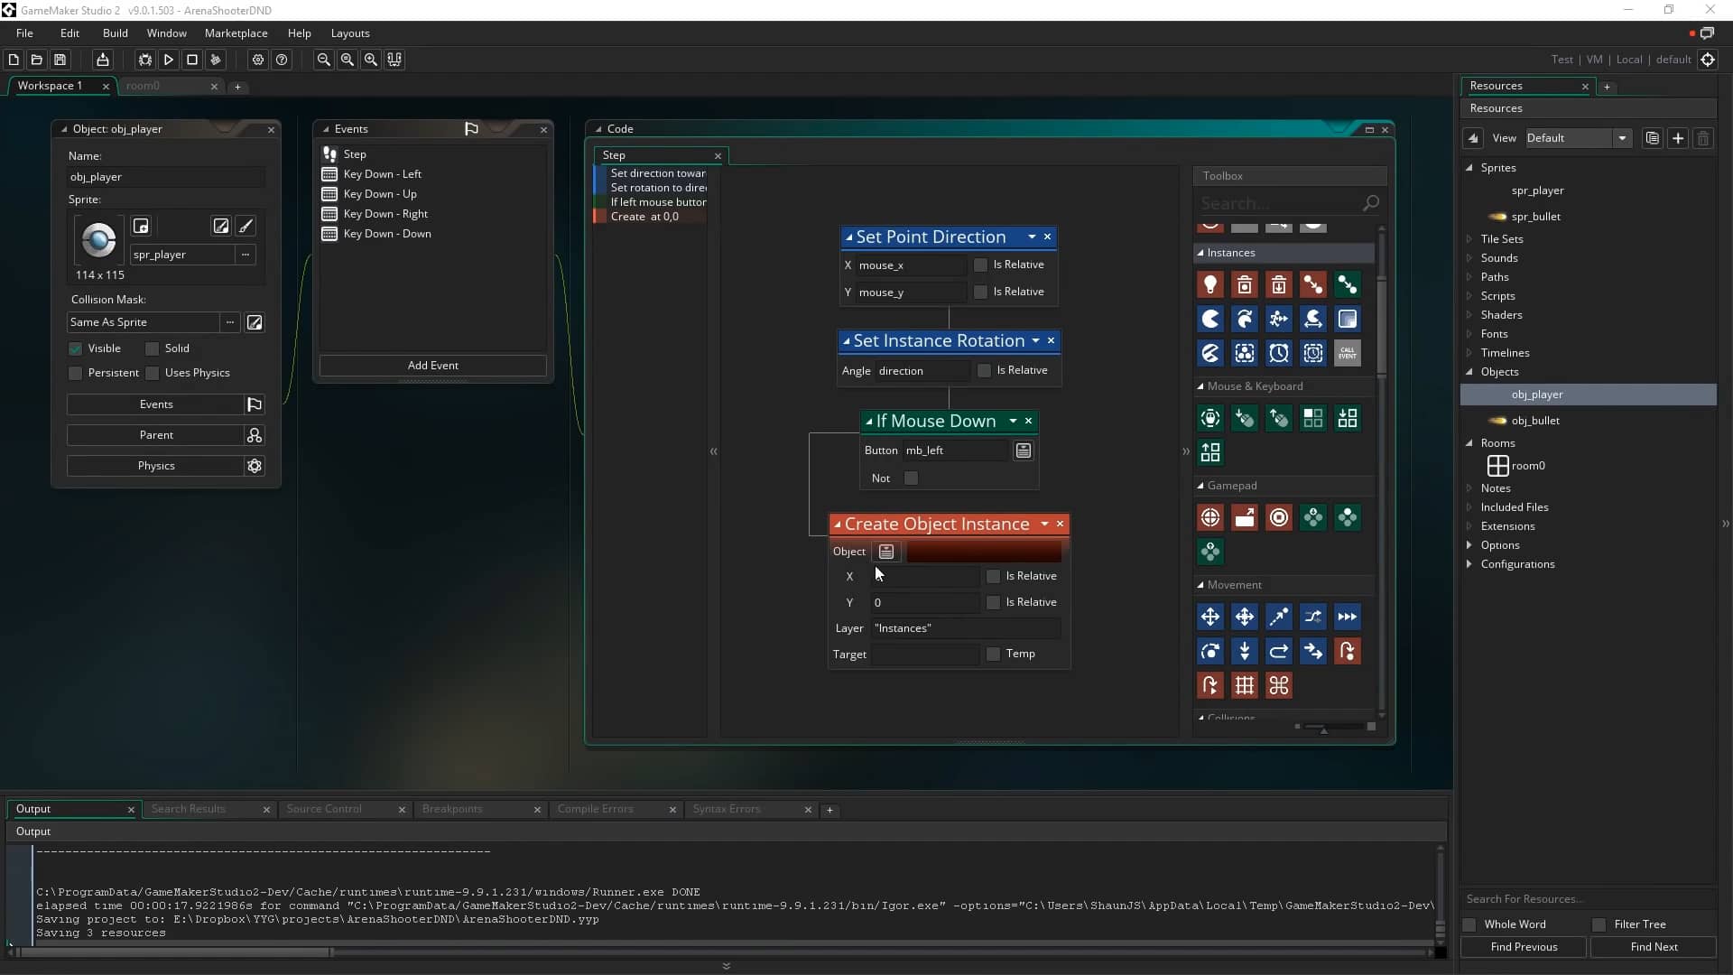Switch to Source Control tab in output
Viewport: 1733px width, 975px height.
(322, 808)
